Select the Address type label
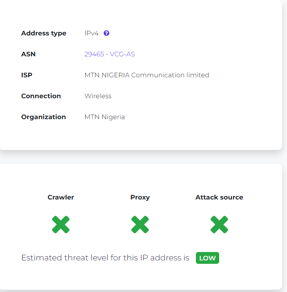The image size is (287, 292). [43, 34]
